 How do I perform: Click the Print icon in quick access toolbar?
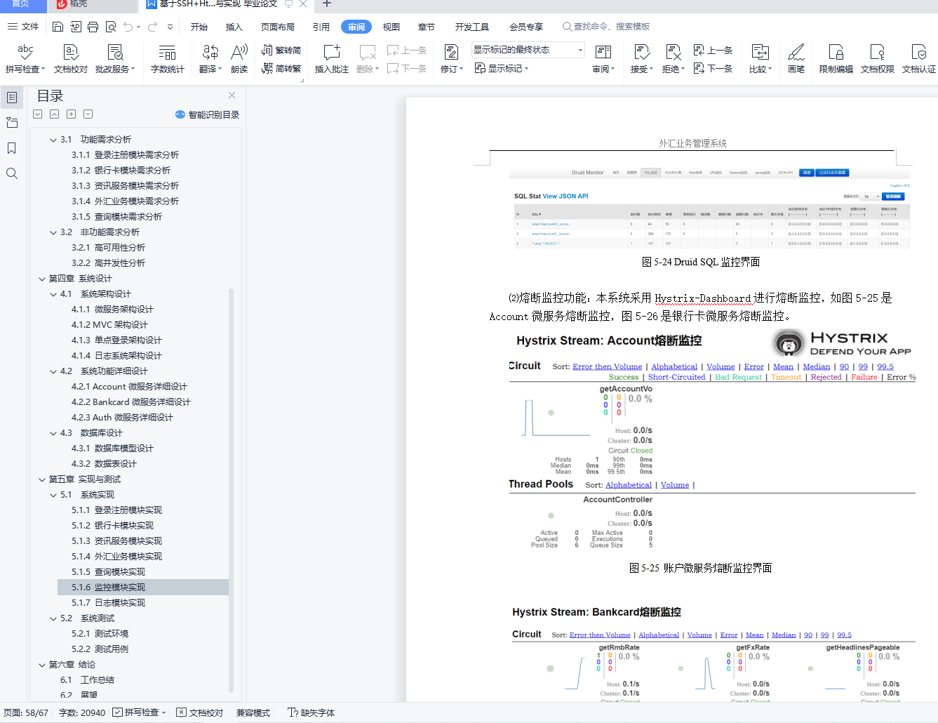pos(93,27)
